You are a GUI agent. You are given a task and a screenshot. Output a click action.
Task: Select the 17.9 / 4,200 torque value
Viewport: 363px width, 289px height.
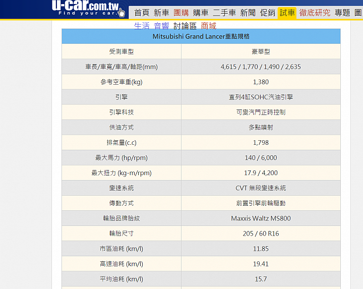[261, 173]
